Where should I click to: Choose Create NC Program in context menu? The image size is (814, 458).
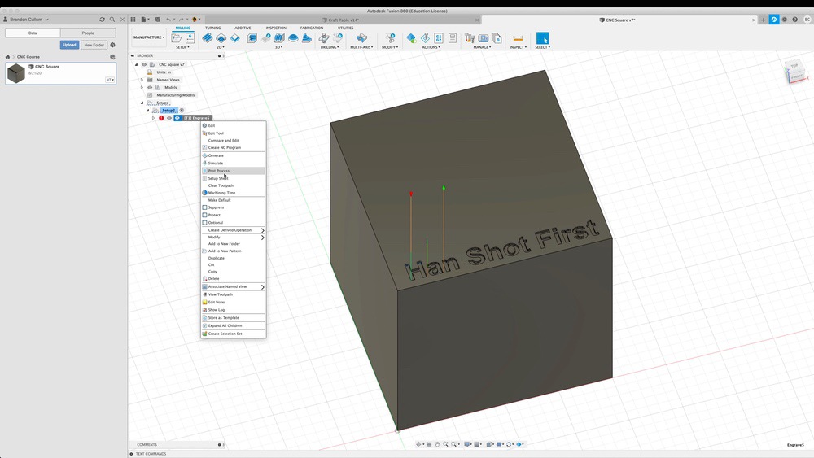tap(233, 147)
